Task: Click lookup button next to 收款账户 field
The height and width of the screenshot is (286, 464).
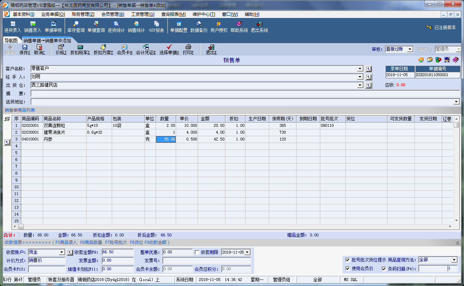Action: coord(70,252)
